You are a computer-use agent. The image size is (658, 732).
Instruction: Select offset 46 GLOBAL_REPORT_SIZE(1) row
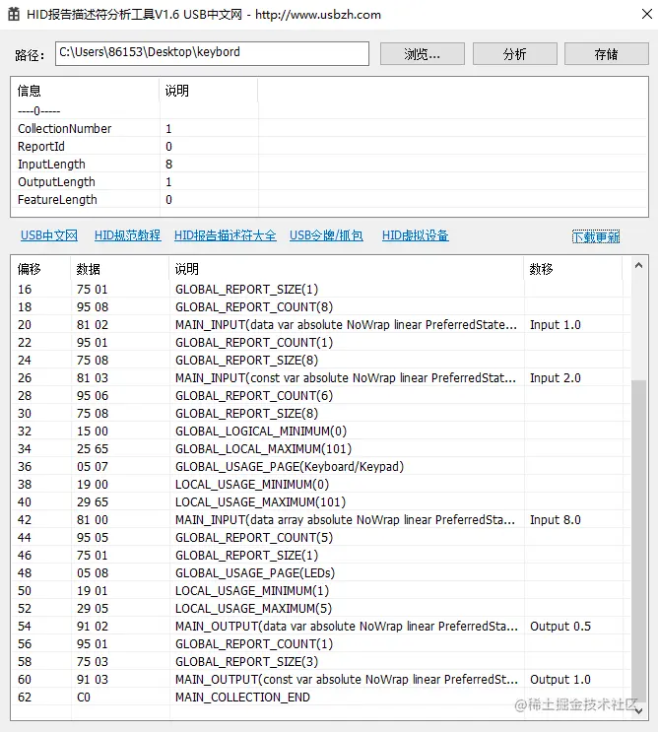point(321,555)
